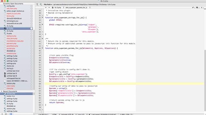Click the Line and Col position indicator

[43, 114]
